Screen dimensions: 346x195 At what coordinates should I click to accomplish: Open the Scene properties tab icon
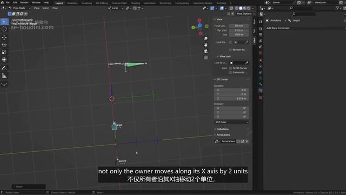coord(261,47)
